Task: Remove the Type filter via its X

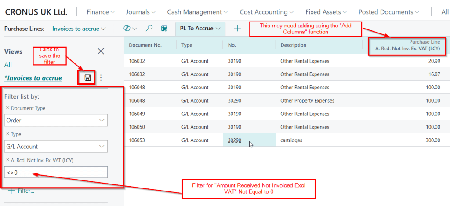Action: point(7,134)
